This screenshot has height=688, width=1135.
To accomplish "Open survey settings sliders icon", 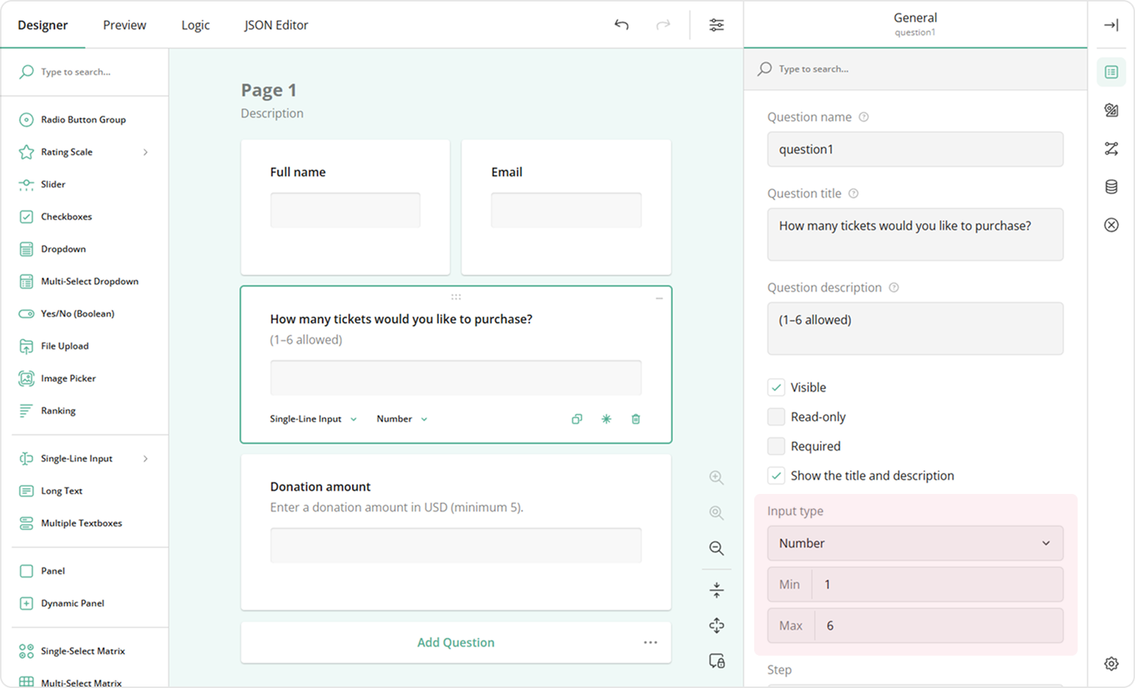I will (x=716, y=25).
